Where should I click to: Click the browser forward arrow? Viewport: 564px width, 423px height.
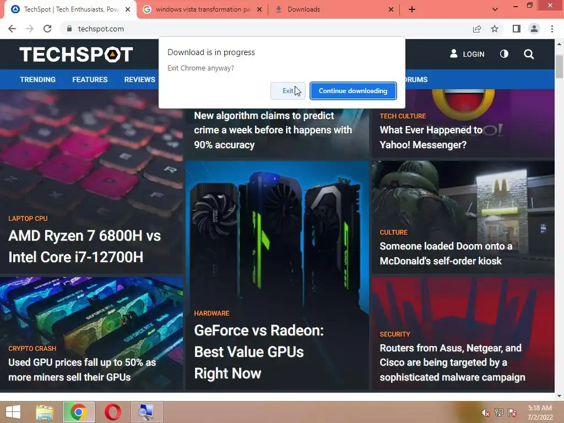30,29
